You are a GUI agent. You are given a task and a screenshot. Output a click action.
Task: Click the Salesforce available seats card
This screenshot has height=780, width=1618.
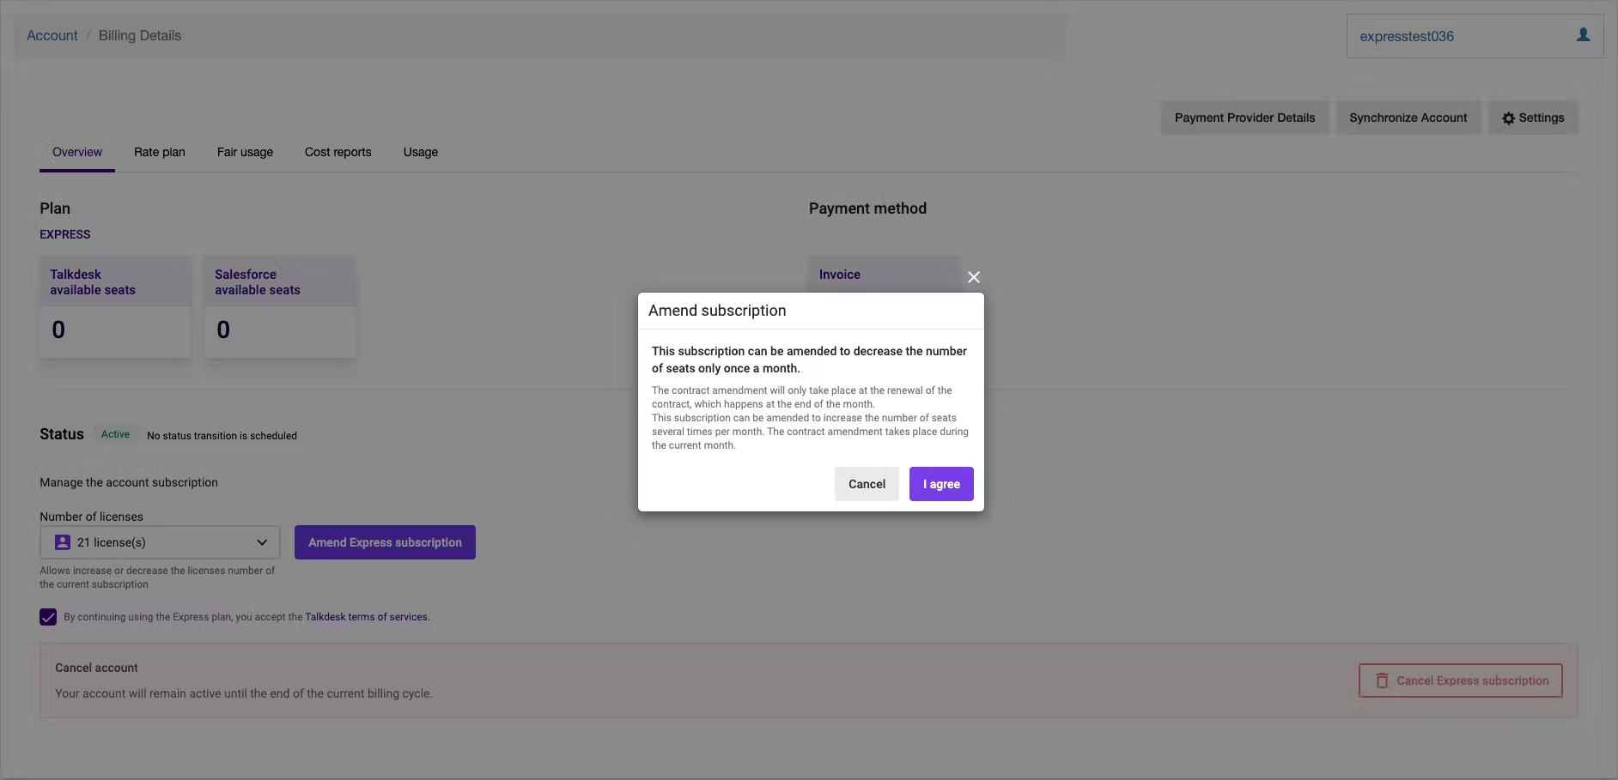click(x=280, y=306)
